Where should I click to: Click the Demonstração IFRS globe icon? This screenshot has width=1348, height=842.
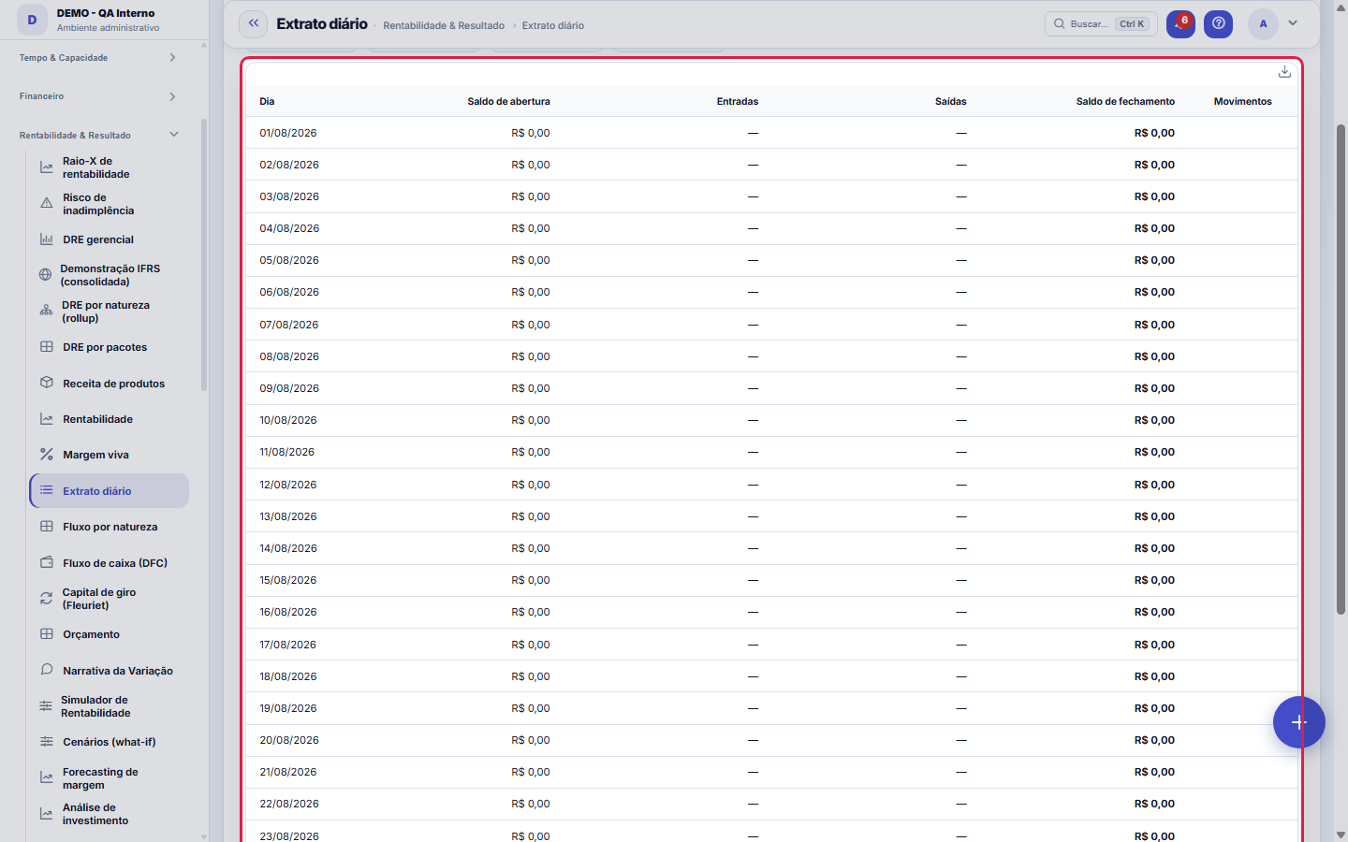[x=45, y=275]
